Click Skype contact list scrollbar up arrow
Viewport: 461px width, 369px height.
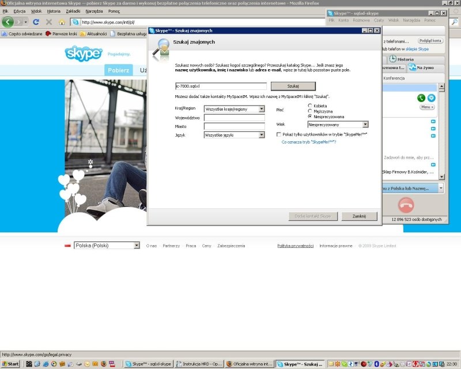click(x=441, y=86)
